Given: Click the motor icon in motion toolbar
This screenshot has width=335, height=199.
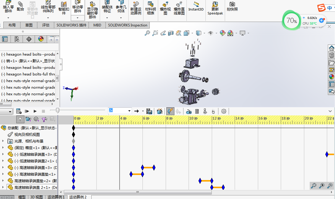Looking at the screenshot, I should point(189,111).
